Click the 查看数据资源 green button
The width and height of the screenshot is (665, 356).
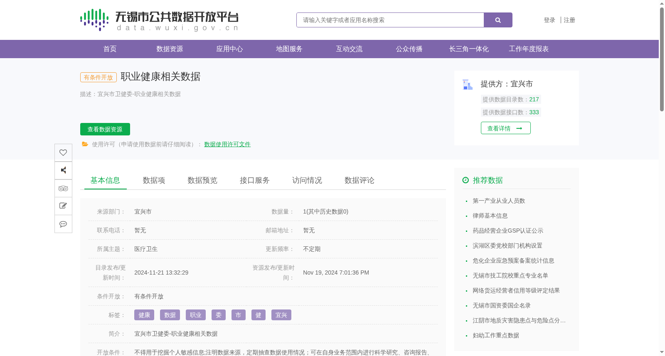pos(105,129)
